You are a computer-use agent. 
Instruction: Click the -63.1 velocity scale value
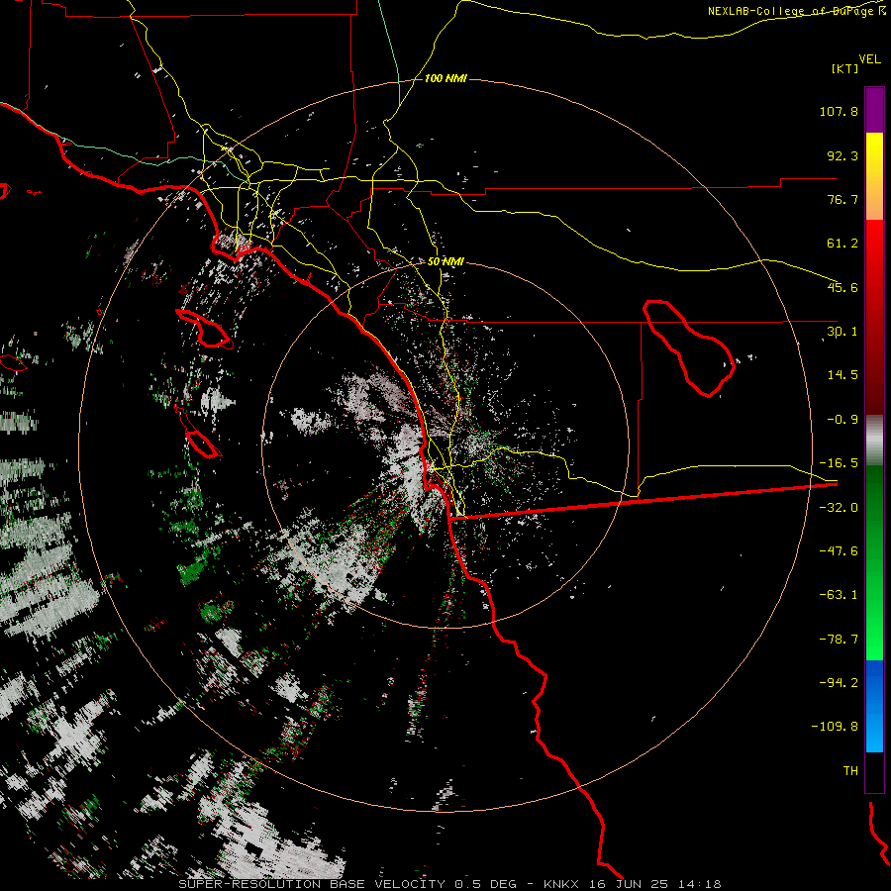(839, 595)
